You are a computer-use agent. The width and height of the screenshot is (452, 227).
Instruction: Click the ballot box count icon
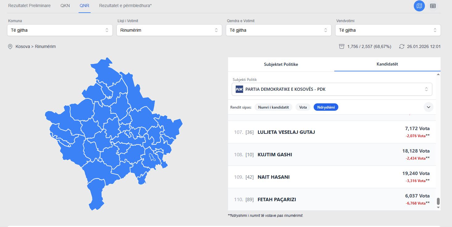coord(341,46)
